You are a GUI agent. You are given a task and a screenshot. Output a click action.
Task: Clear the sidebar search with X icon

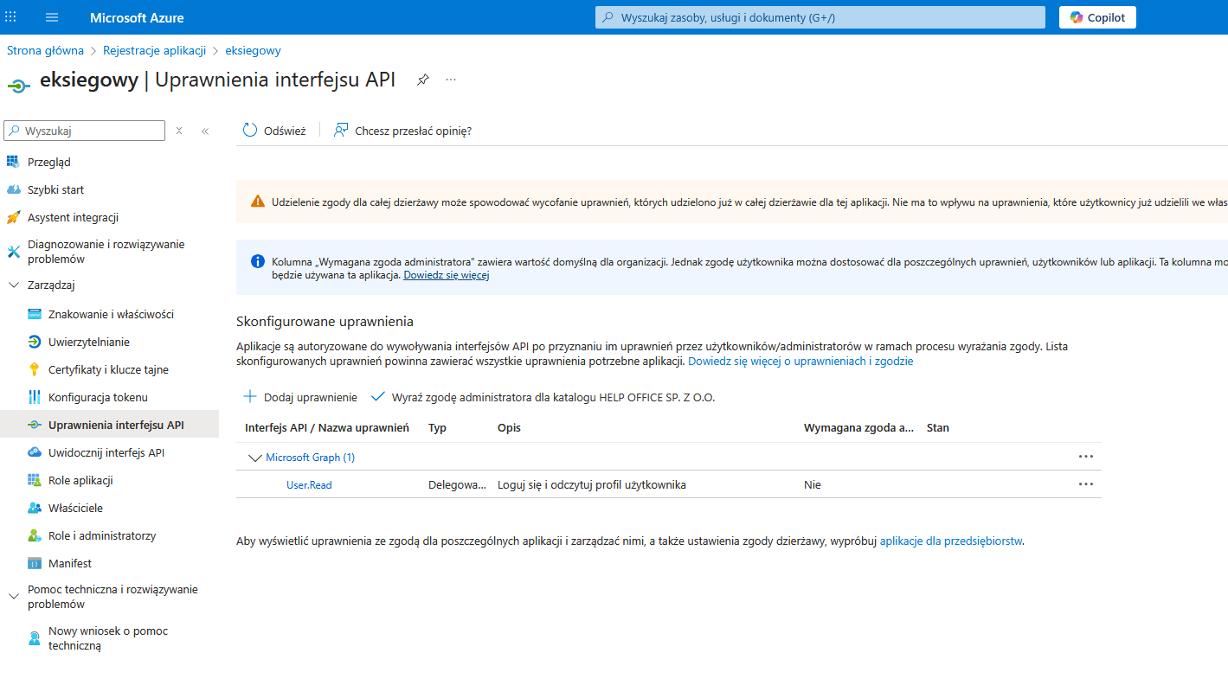tap(179, 131)
